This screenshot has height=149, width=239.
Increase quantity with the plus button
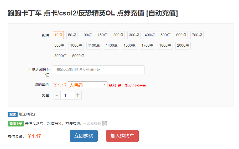pos(78,95)
